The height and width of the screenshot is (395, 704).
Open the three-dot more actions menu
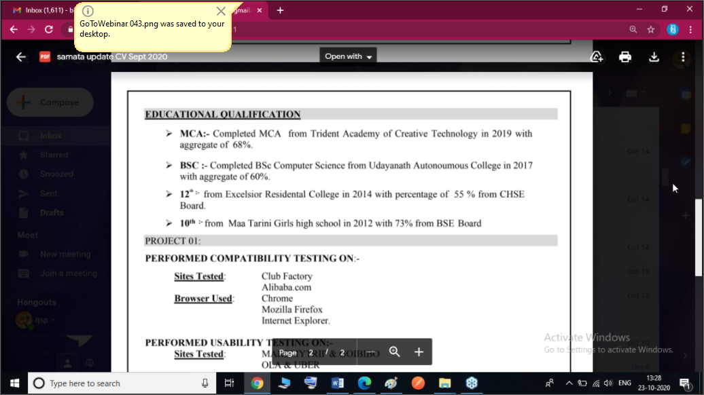point(683,57)
